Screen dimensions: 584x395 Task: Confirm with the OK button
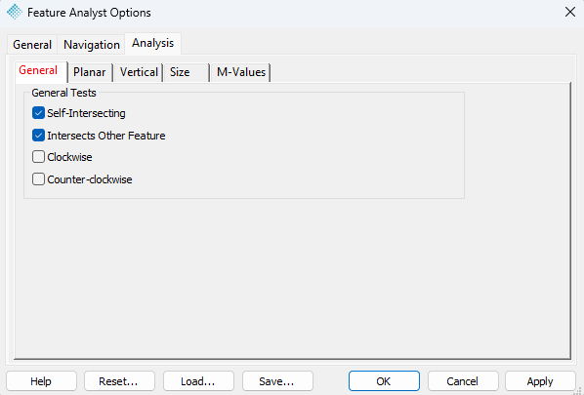coord(384,381)
